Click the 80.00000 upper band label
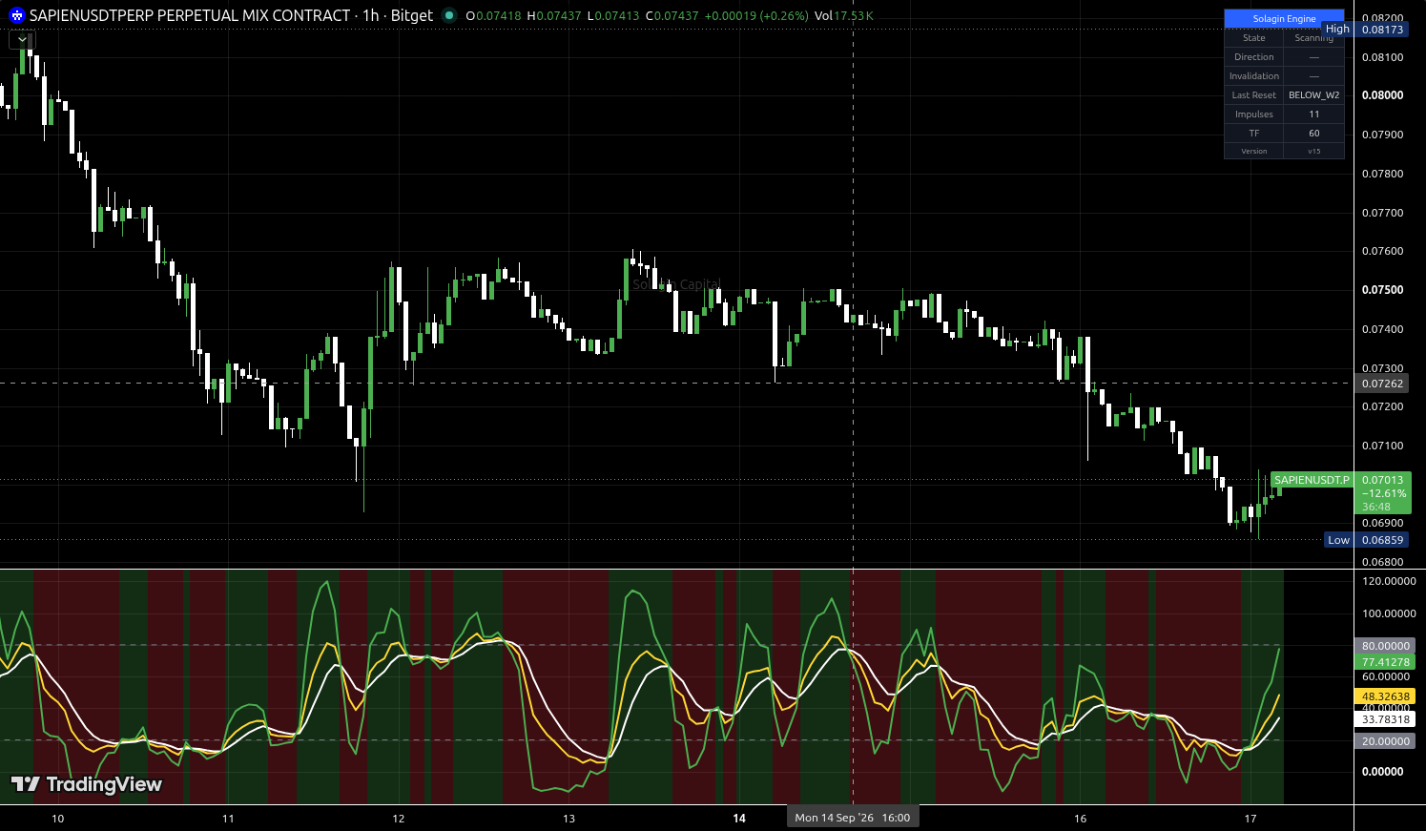Viewport: 1426px width, 831px height. (x=1385, y=646)
